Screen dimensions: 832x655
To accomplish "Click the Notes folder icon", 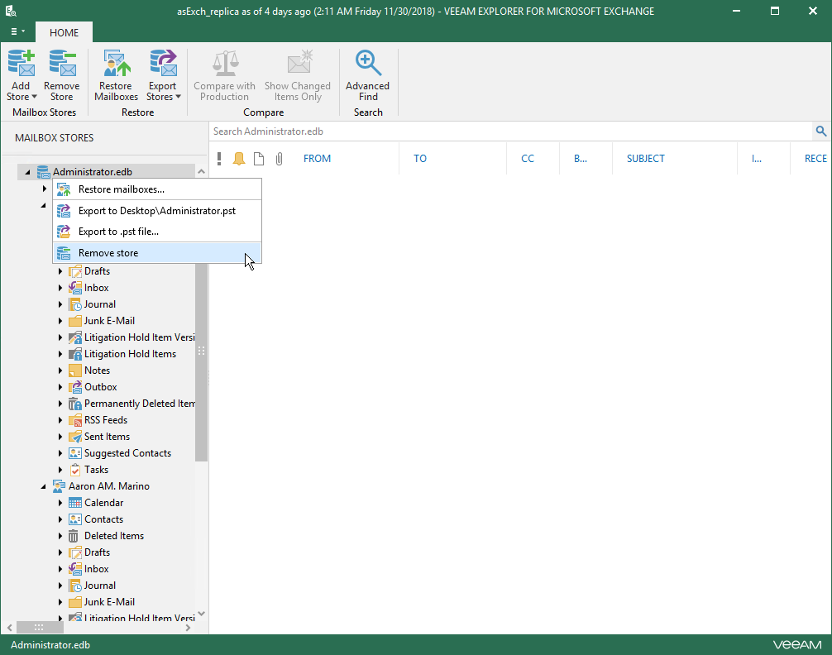I will pyautogui.click(x=74, y=371).
